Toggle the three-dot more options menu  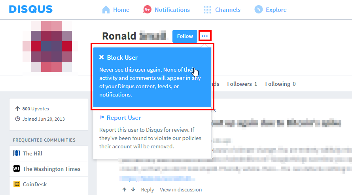point(204,36)
